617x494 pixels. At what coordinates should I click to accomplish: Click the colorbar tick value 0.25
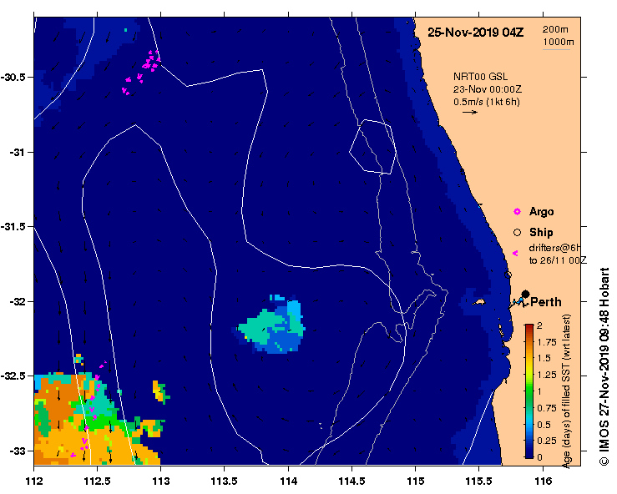[547, 441]
